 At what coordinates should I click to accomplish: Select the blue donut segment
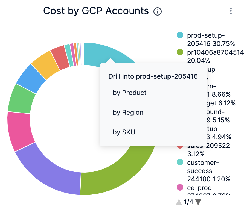tap(31, 78)
